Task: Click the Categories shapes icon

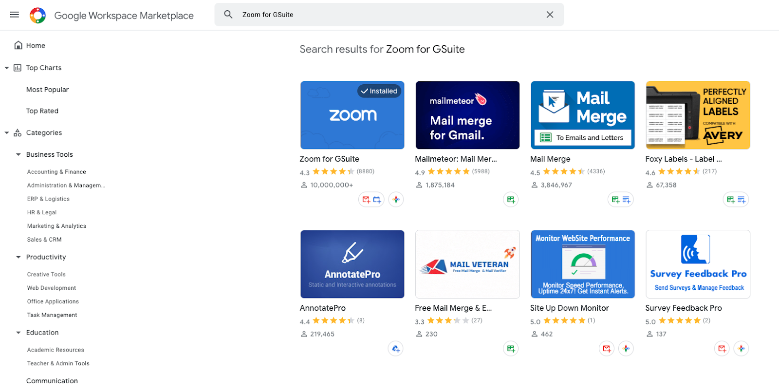Action: coord(18,132)
